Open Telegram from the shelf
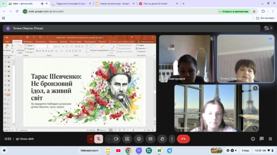 (x=169, y=151)
